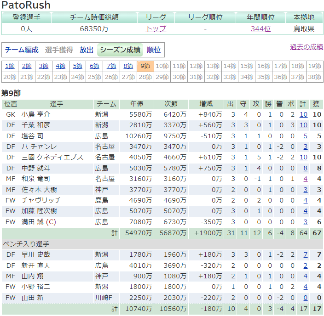324x316 pixels.
Task: Click the 増減 column header
Action: (206, 104)
